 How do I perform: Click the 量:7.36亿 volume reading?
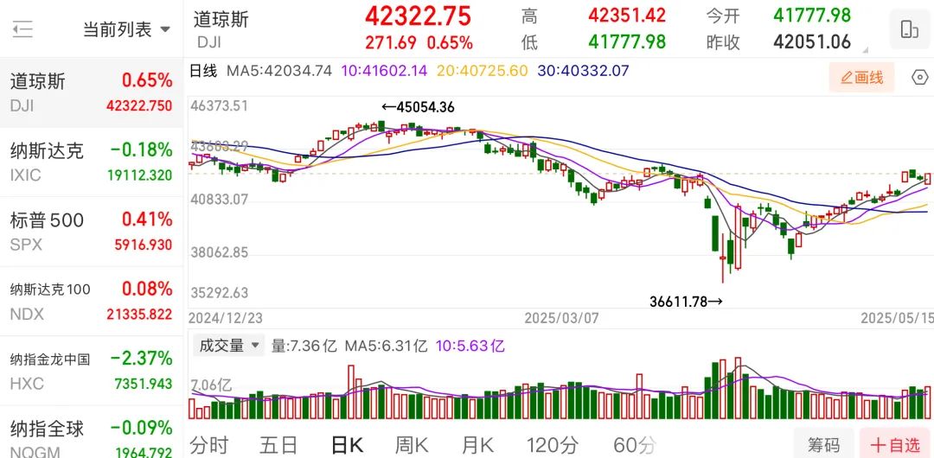[x=304, y=346]
